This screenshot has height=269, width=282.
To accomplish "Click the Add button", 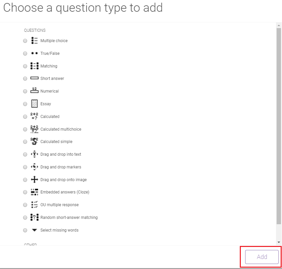I will coord(261,257).
